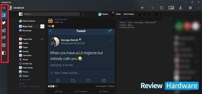
Task: Open Friend lists in the Explore list
Action: [x=25, y=55]
